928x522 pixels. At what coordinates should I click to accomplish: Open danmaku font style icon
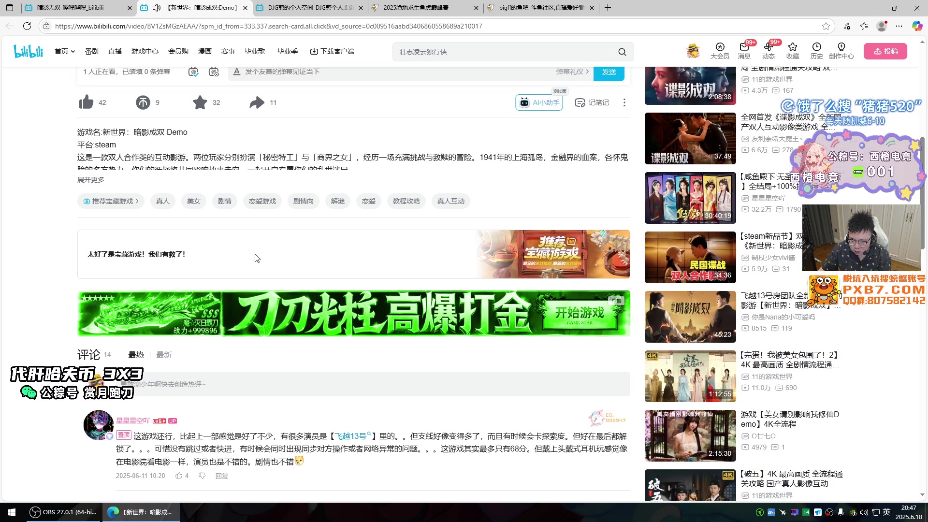(x=237, y=72)
